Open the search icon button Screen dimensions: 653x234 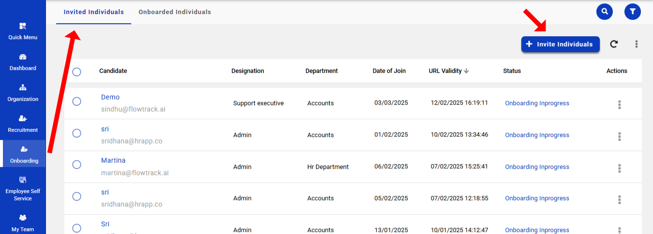click(x=604, y=12)
